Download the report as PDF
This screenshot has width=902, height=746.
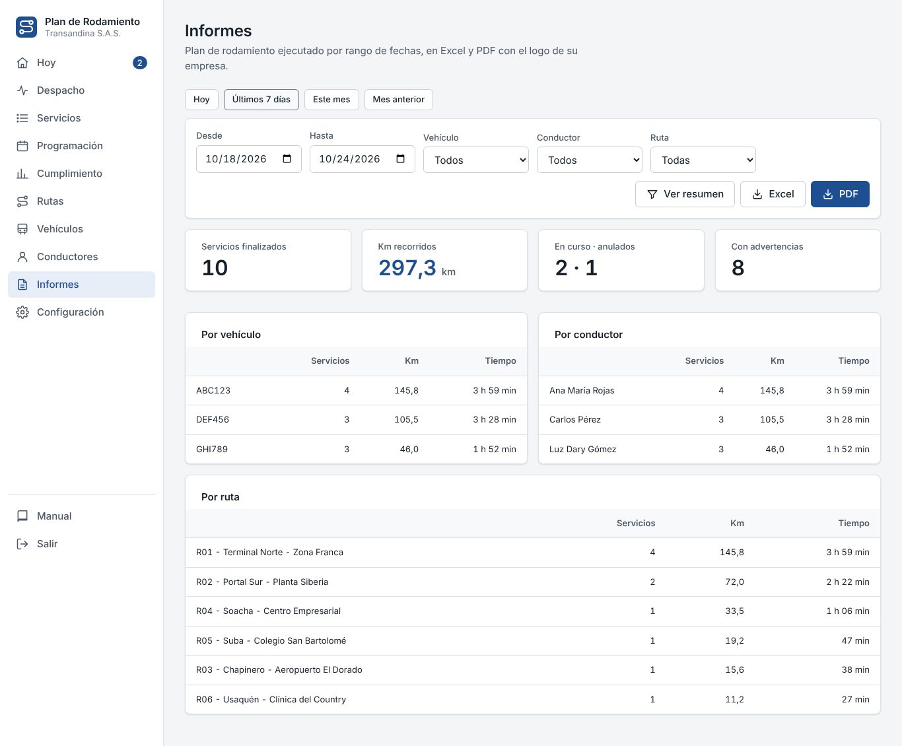[x=840, y=194]
